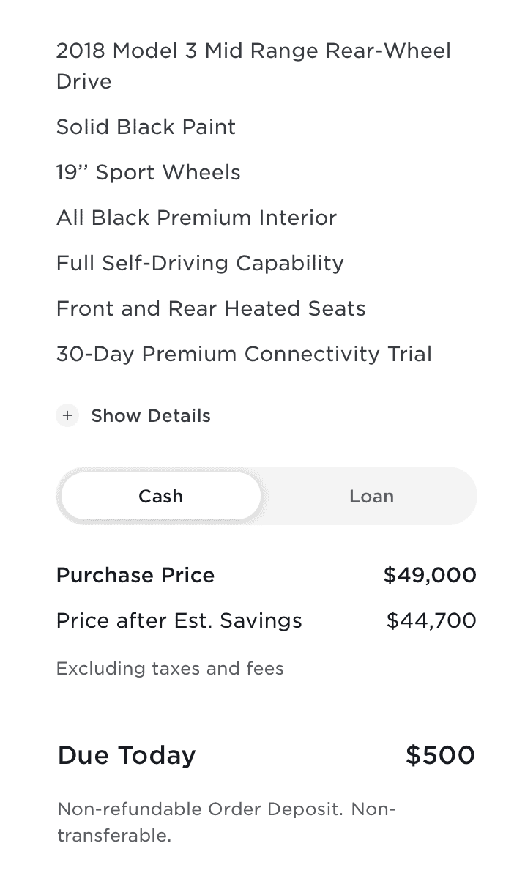This screenshot has height=887, width=525.
Task: Expand the Show Details section
Action: [133, 415]
